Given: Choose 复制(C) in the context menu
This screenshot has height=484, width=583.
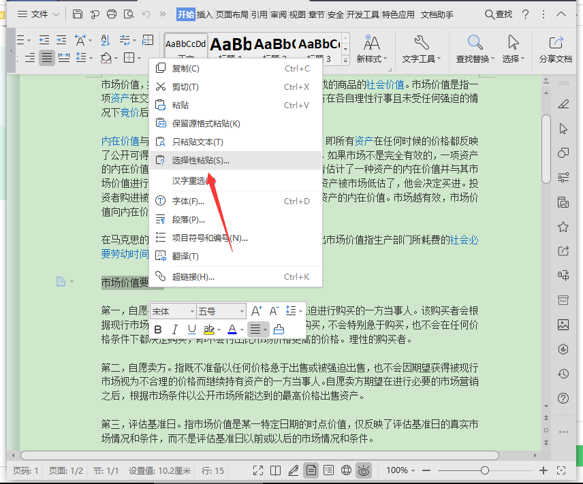Looking at the screenshot, I should point(236,68).
